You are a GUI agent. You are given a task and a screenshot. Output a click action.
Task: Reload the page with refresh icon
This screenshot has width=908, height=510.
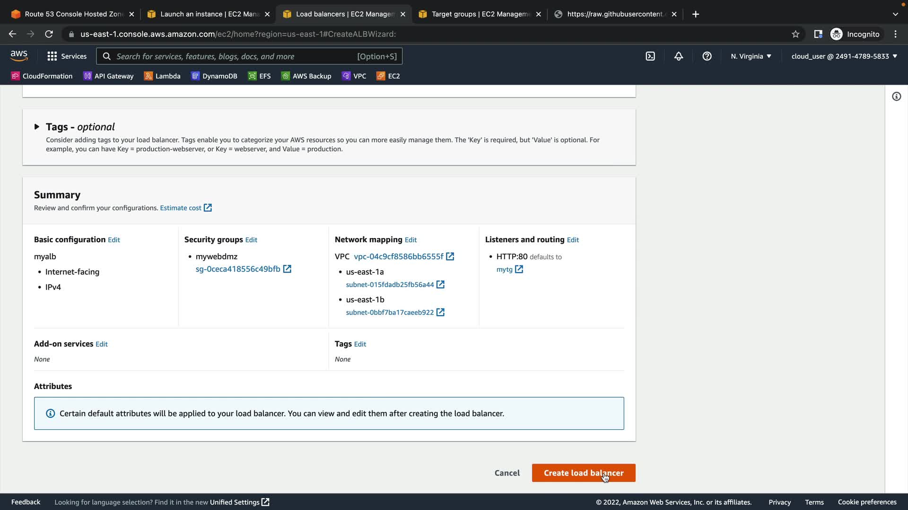[49, 34]
